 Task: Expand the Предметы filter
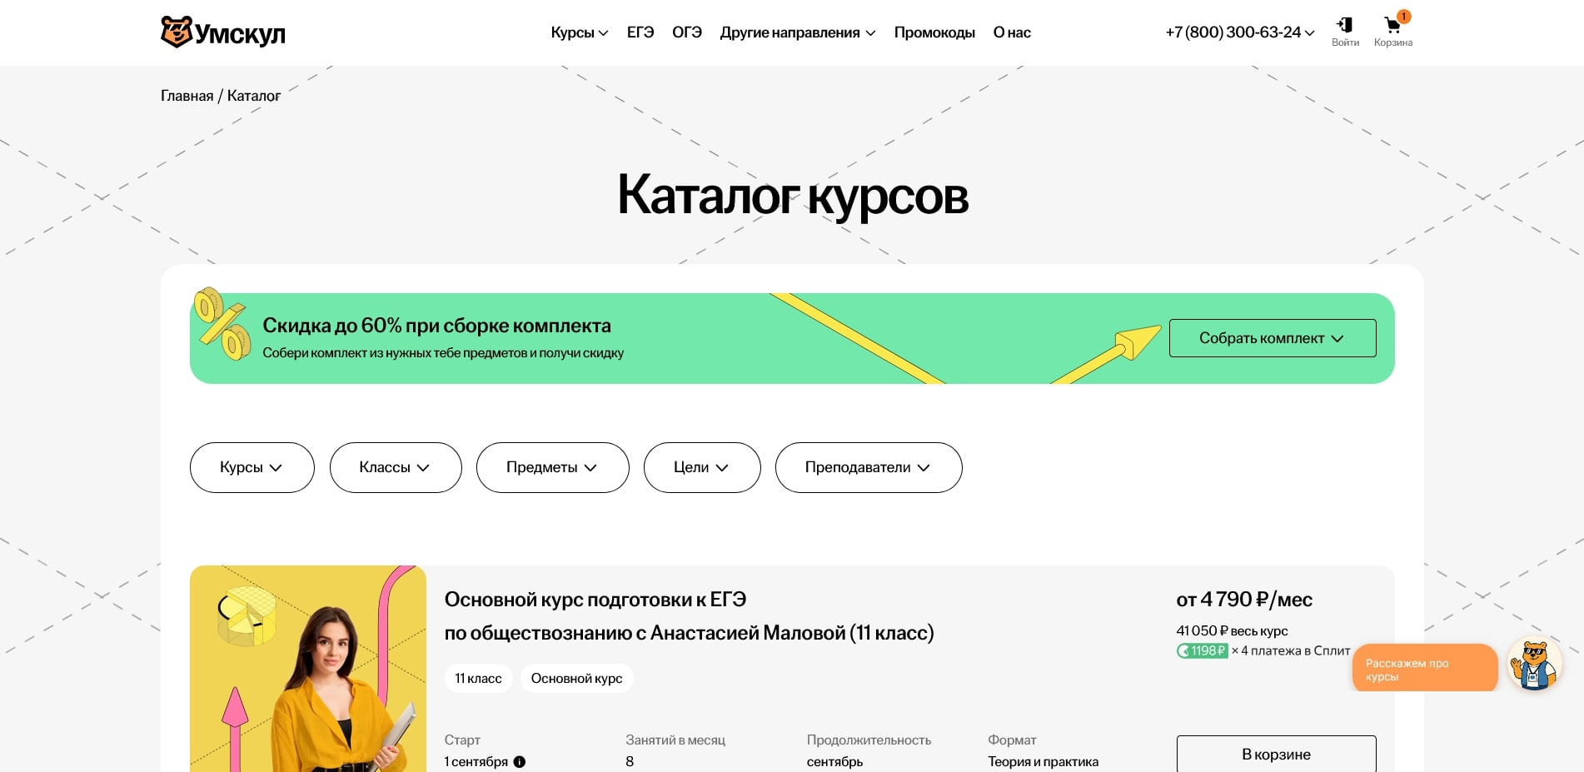552,467
